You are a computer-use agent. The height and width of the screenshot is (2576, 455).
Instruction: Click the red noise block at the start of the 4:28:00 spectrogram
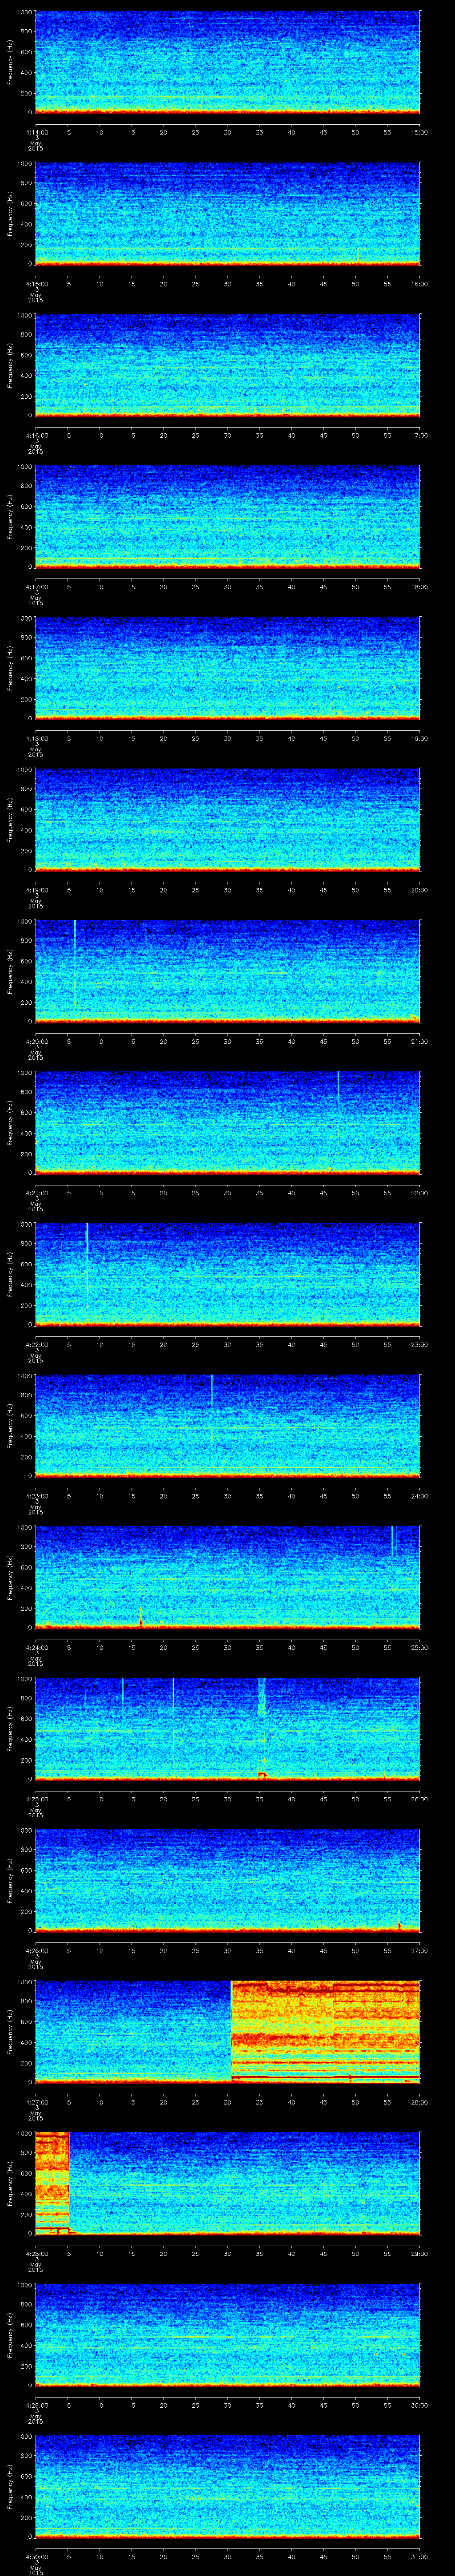(52, 2183)
